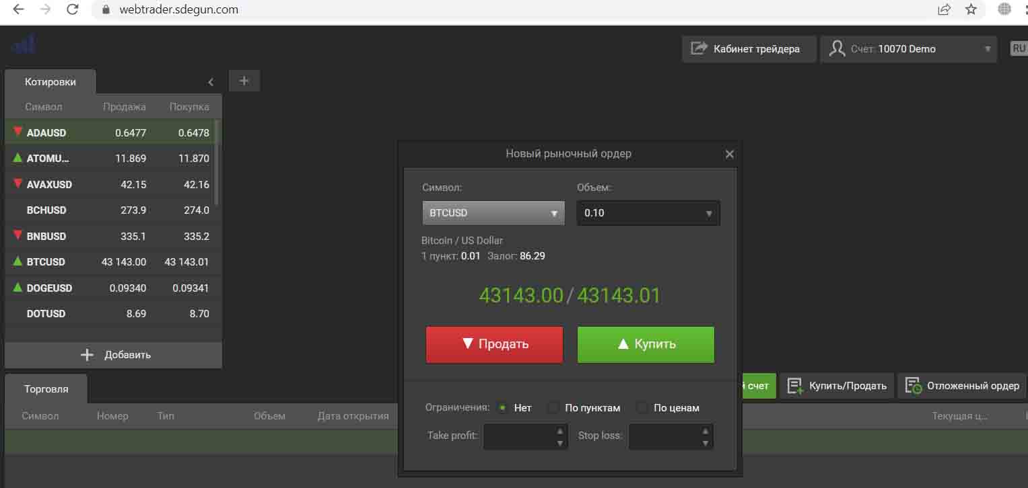Viewport: 1028px width, 488px height.
Task: Select the AVAXUSD quote row
Action: pos(110,184)
